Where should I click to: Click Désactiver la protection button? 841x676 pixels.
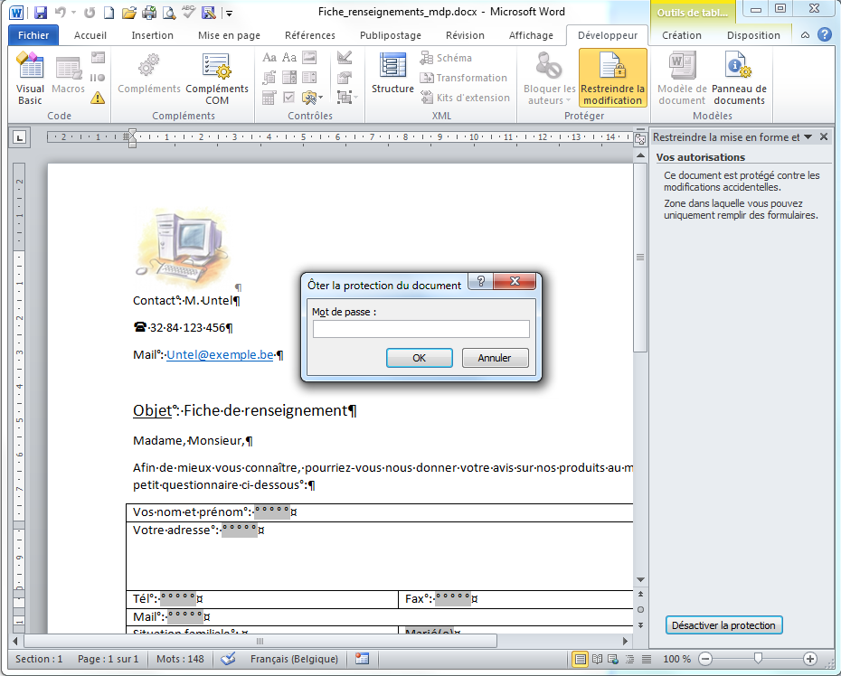(x=723, y=625)
